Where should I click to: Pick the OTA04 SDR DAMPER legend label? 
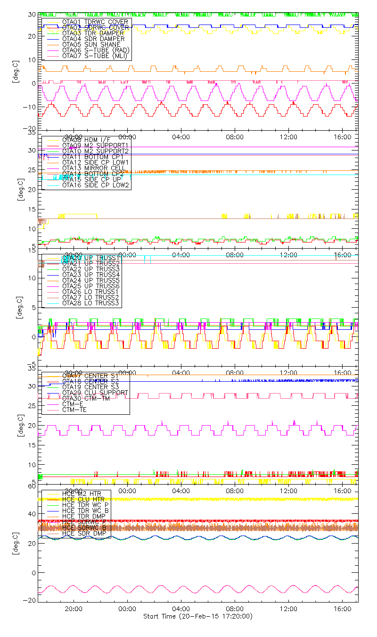93,39
